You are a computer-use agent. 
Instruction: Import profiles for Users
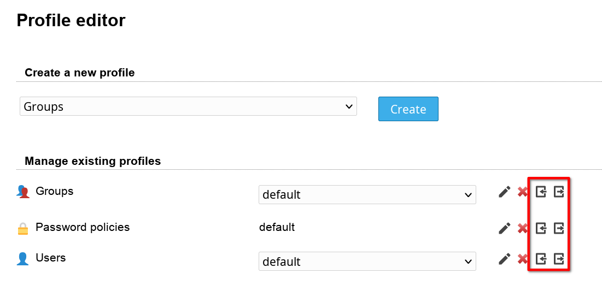point(541,259)
